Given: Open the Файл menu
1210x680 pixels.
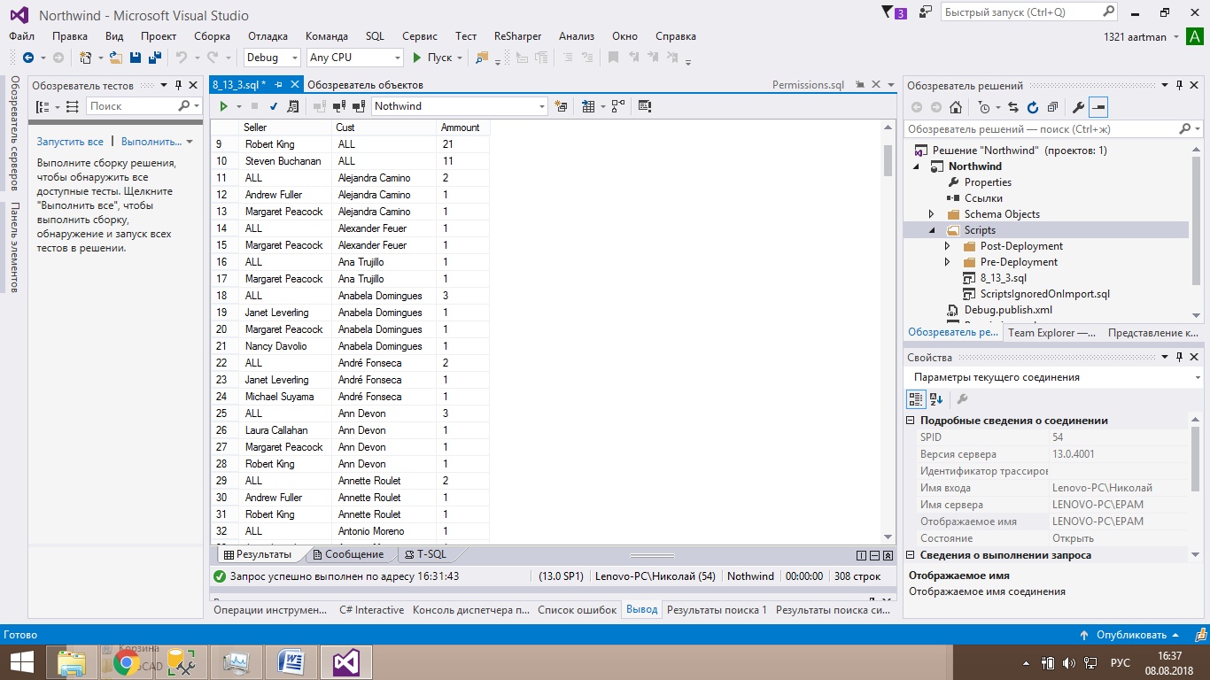Looking at the screenshot, I should (x=22, y=36).
